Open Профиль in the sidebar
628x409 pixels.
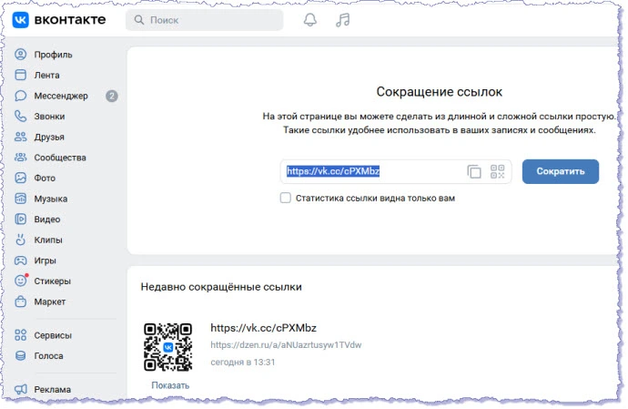53,55
